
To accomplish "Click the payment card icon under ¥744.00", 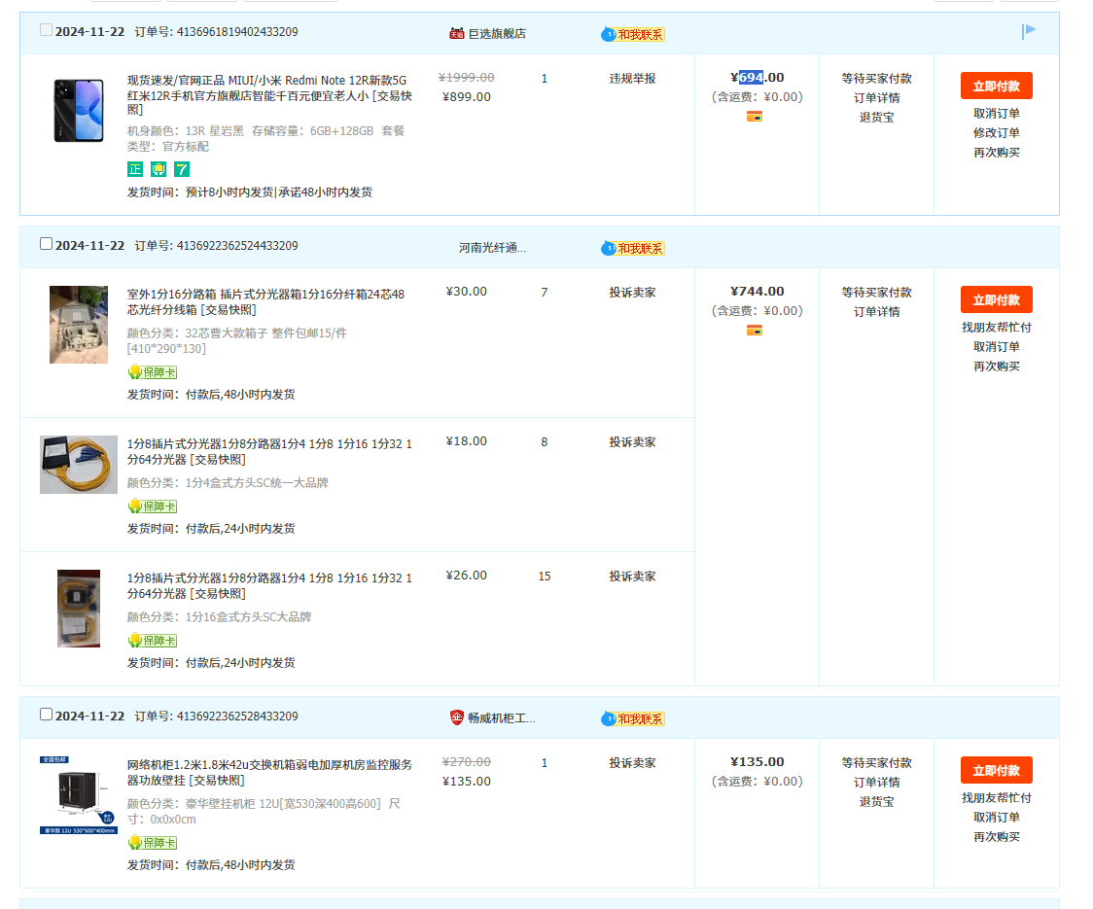I will [755, 331].
